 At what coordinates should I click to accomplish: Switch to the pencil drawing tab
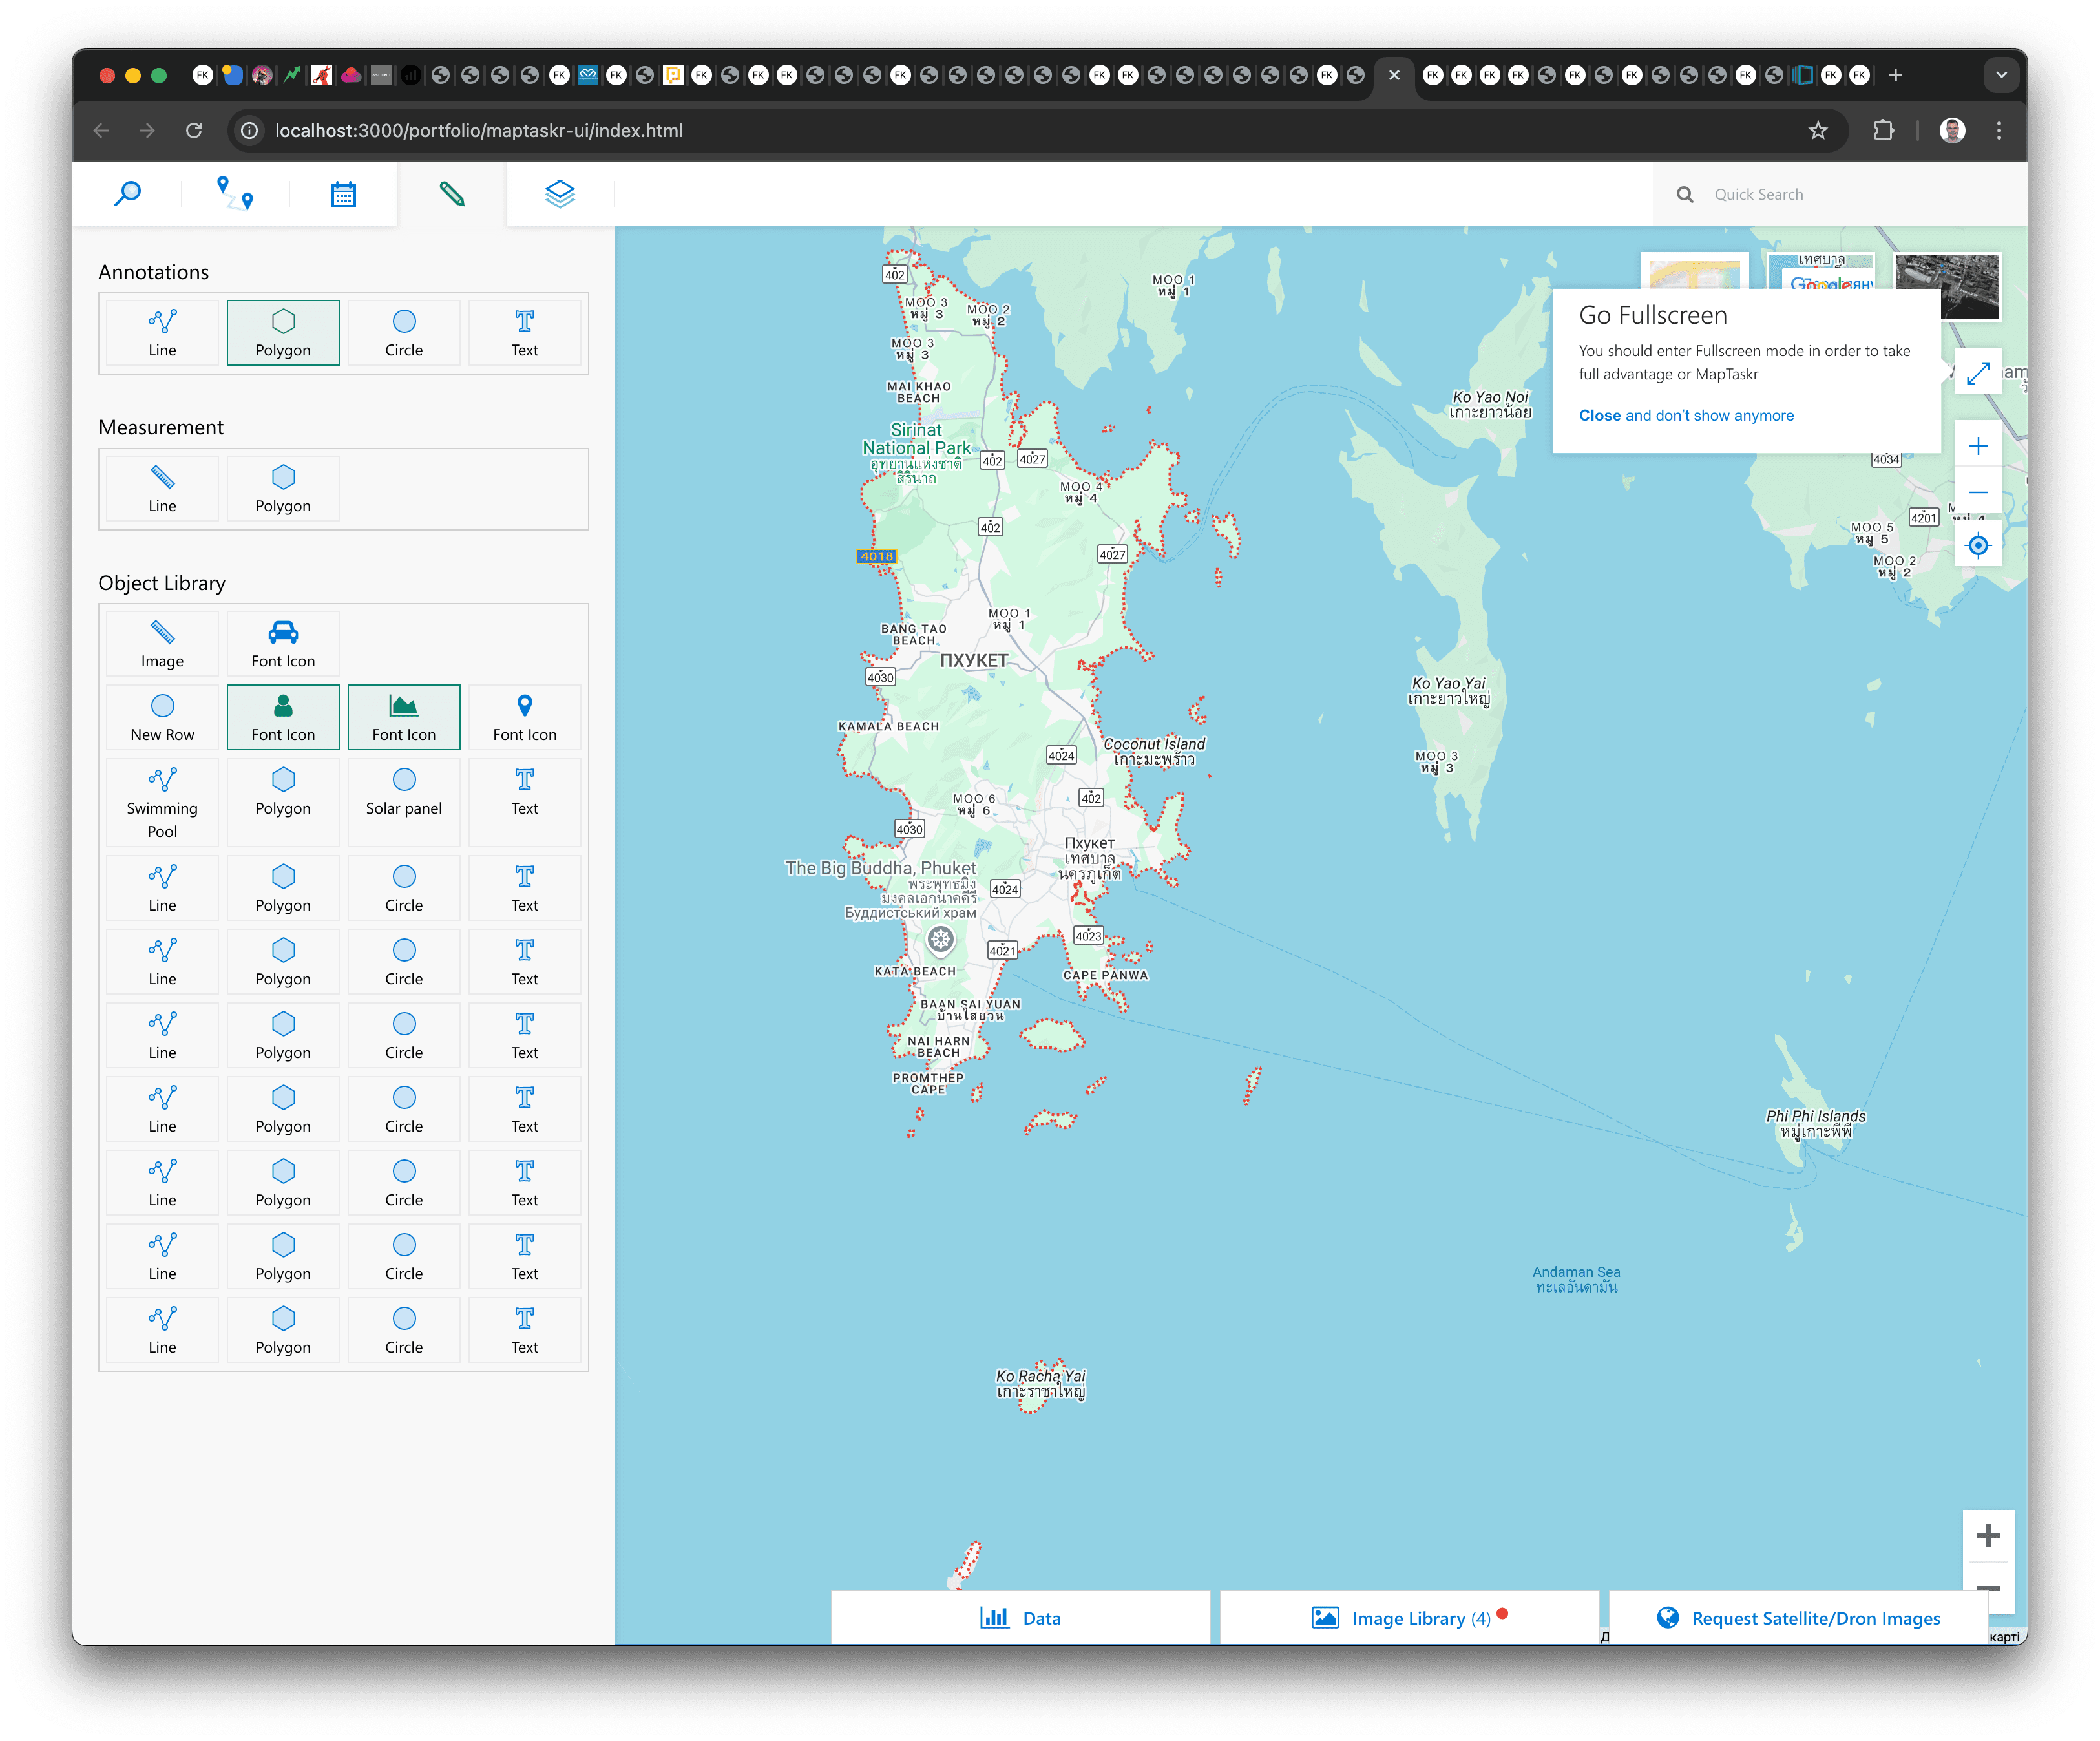(451, 193)
